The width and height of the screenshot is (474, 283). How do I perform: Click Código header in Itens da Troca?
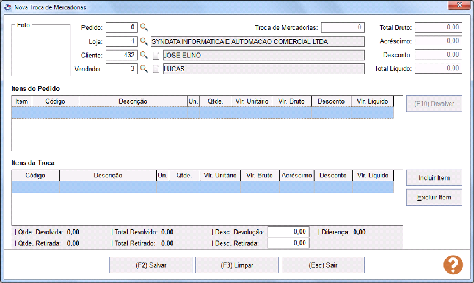pos(35,176)
